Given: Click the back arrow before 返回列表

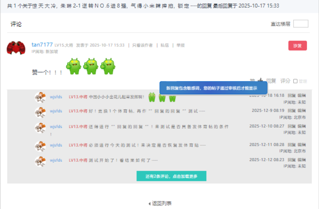Looking at the screenshot, I should pyautogui.click(x=149, y=204).
